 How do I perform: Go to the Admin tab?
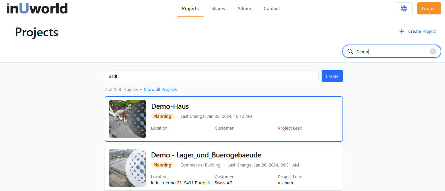244,9
